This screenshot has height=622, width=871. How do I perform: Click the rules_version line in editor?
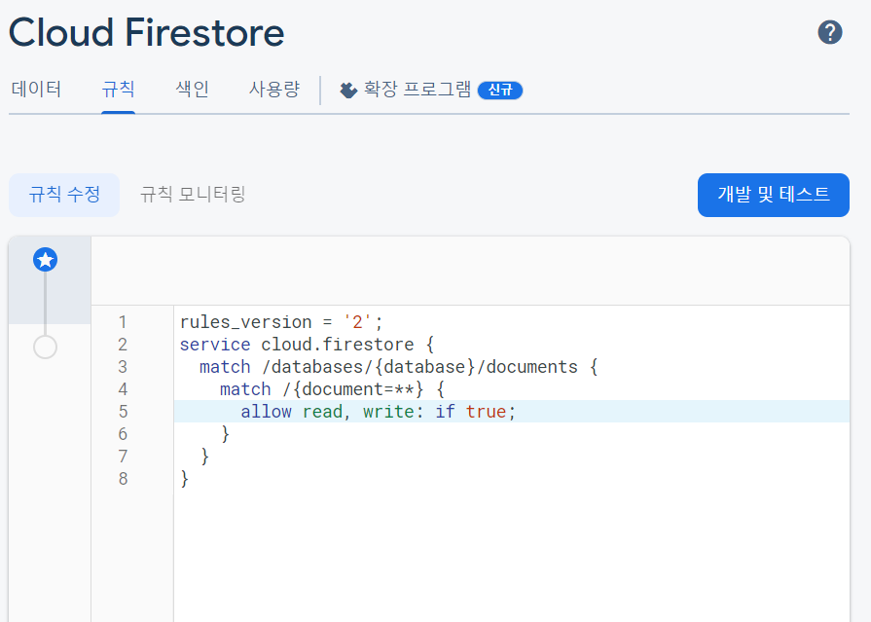[x=281, y=322]
